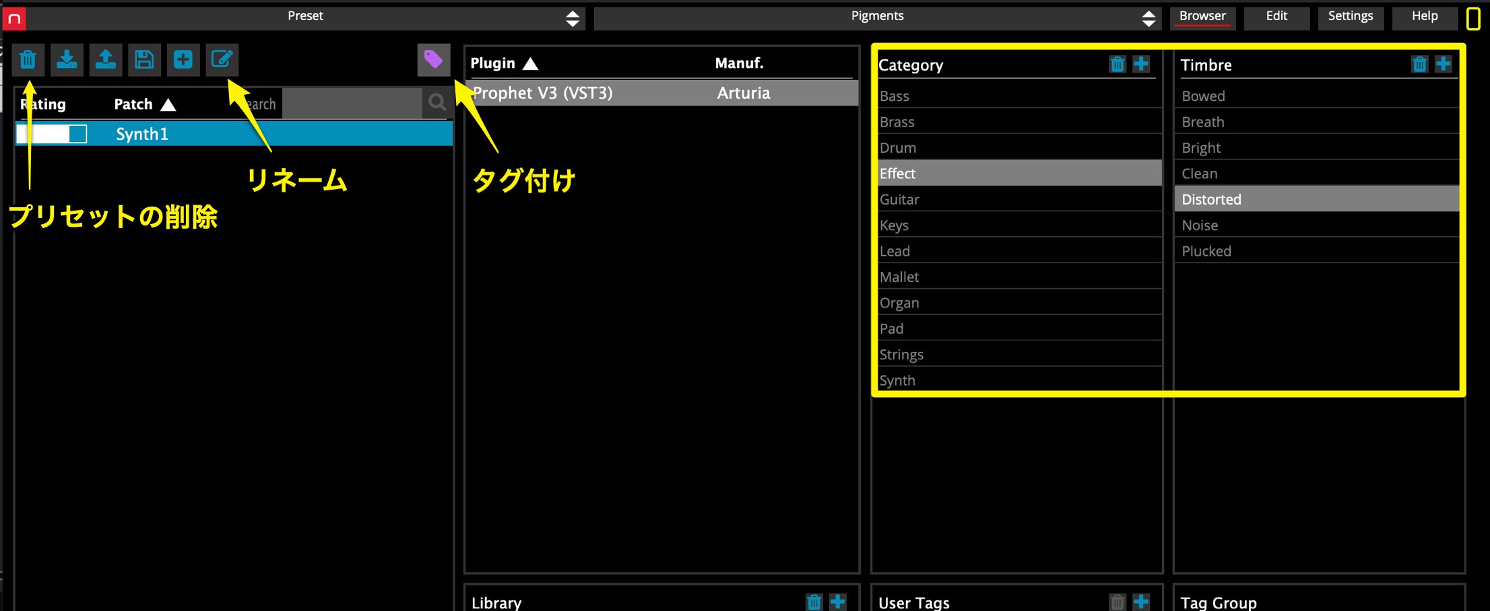
Task: Click the import preset download icon
Action: (67, 60)
